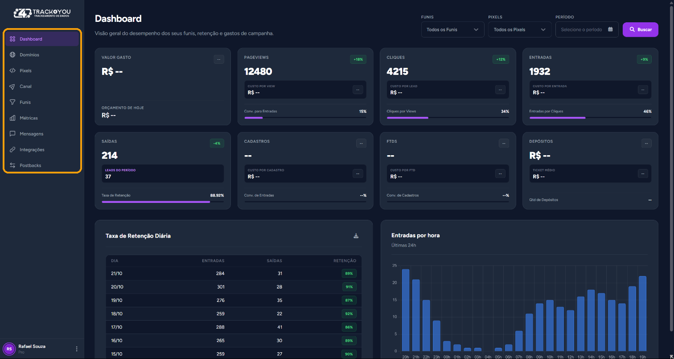Click the Taxa de Retenção progress bar

click(x=163, y=202)
